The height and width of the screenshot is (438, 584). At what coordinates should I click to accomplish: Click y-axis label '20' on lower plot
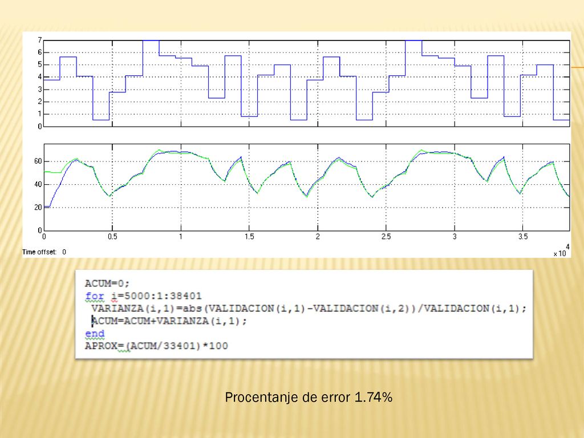coord(38,208)
